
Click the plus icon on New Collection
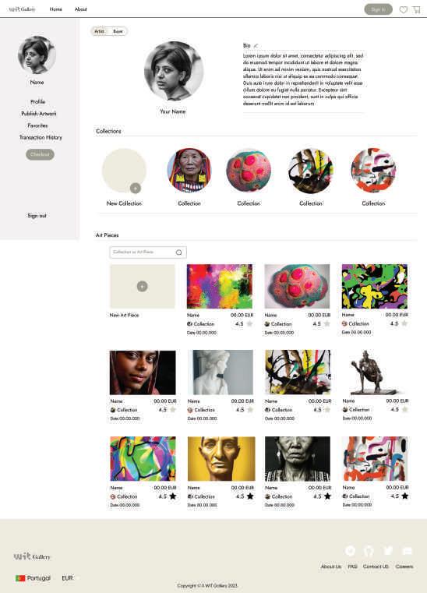click(x=136, y=188)
